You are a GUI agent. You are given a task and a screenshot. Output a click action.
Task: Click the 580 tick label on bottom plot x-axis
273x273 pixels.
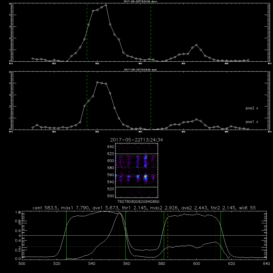coord(162,264)
